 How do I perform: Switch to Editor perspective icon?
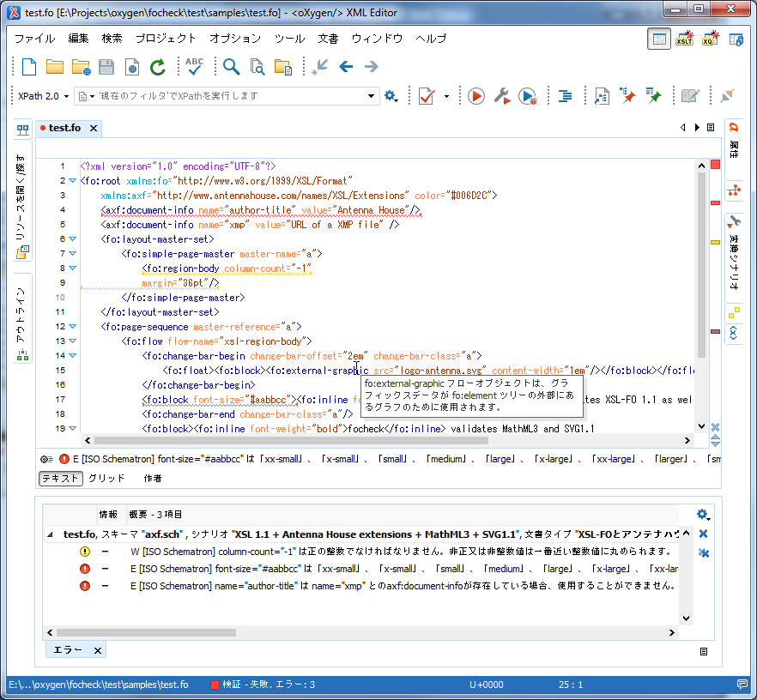[659, 39]
